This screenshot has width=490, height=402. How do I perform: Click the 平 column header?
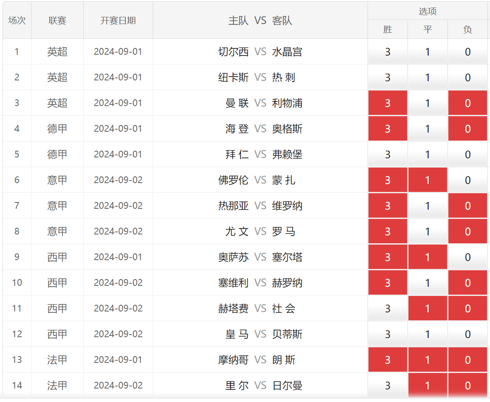[x=427, y=29]
